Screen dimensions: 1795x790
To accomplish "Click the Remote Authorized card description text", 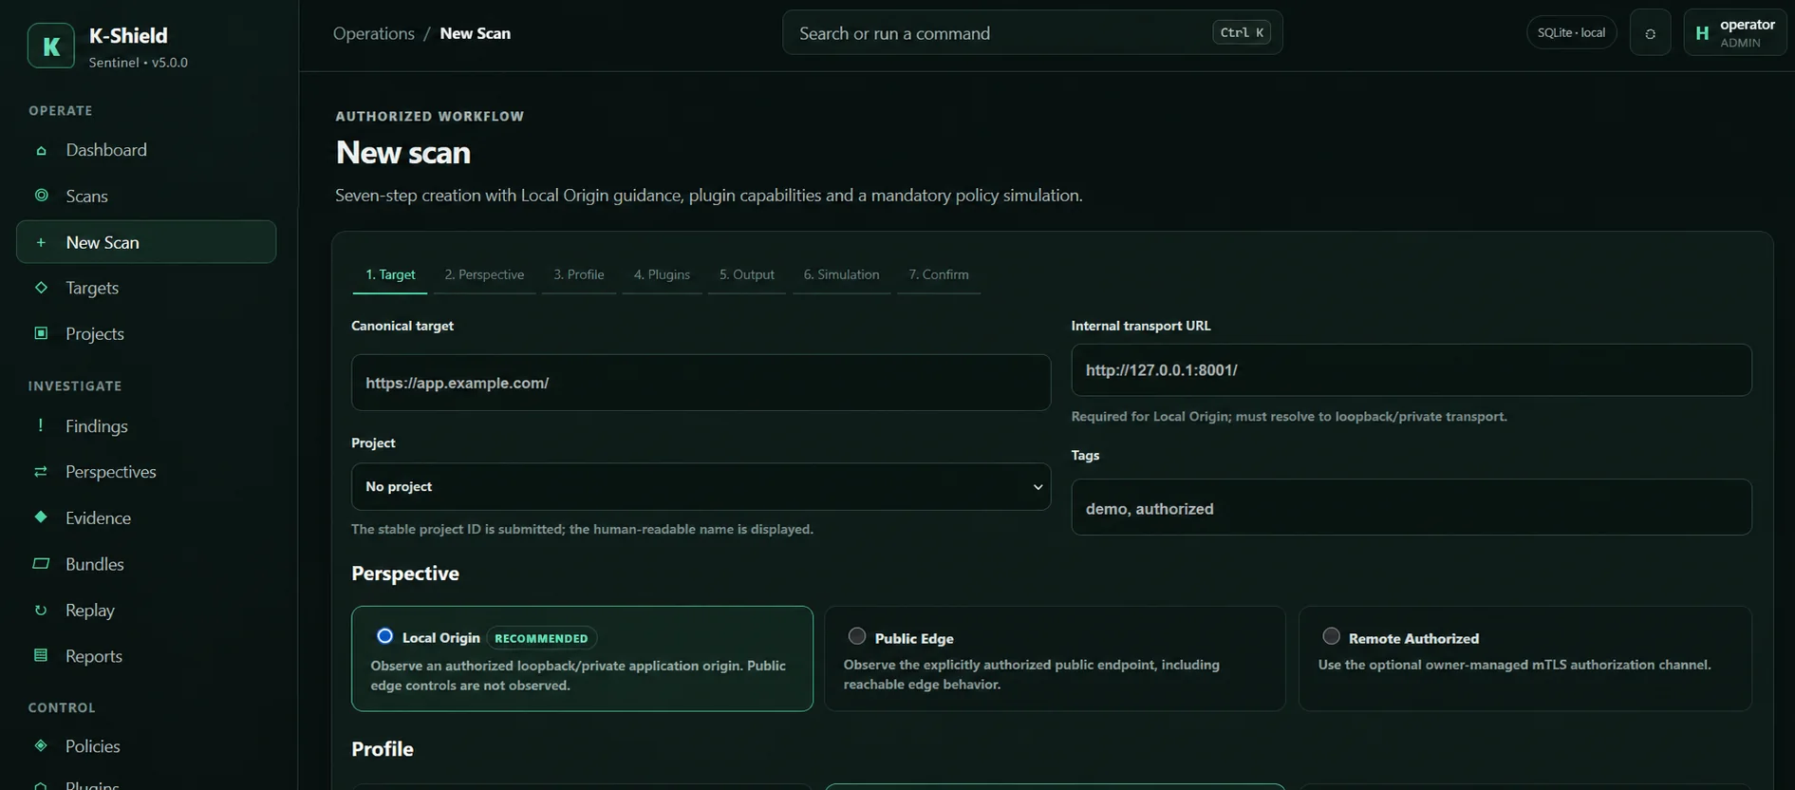I will click(1514, 665).
